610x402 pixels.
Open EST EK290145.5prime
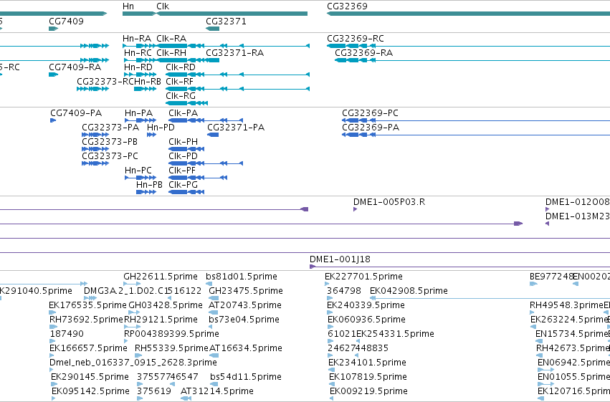[x=90, y=378]
